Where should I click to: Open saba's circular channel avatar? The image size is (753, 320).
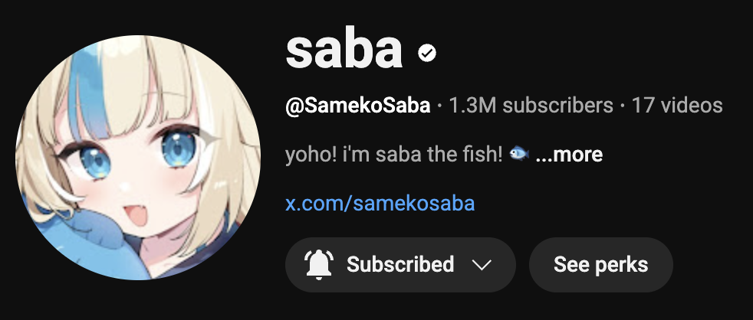point(138,158)
